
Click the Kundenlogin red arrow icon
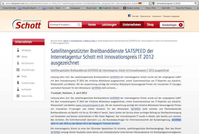click(181, 25)
